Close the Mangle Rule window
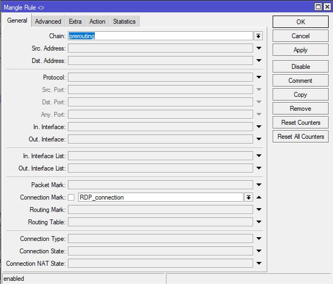Image resolution: width=333 pixels, height=284 pixels. point(327,7)
